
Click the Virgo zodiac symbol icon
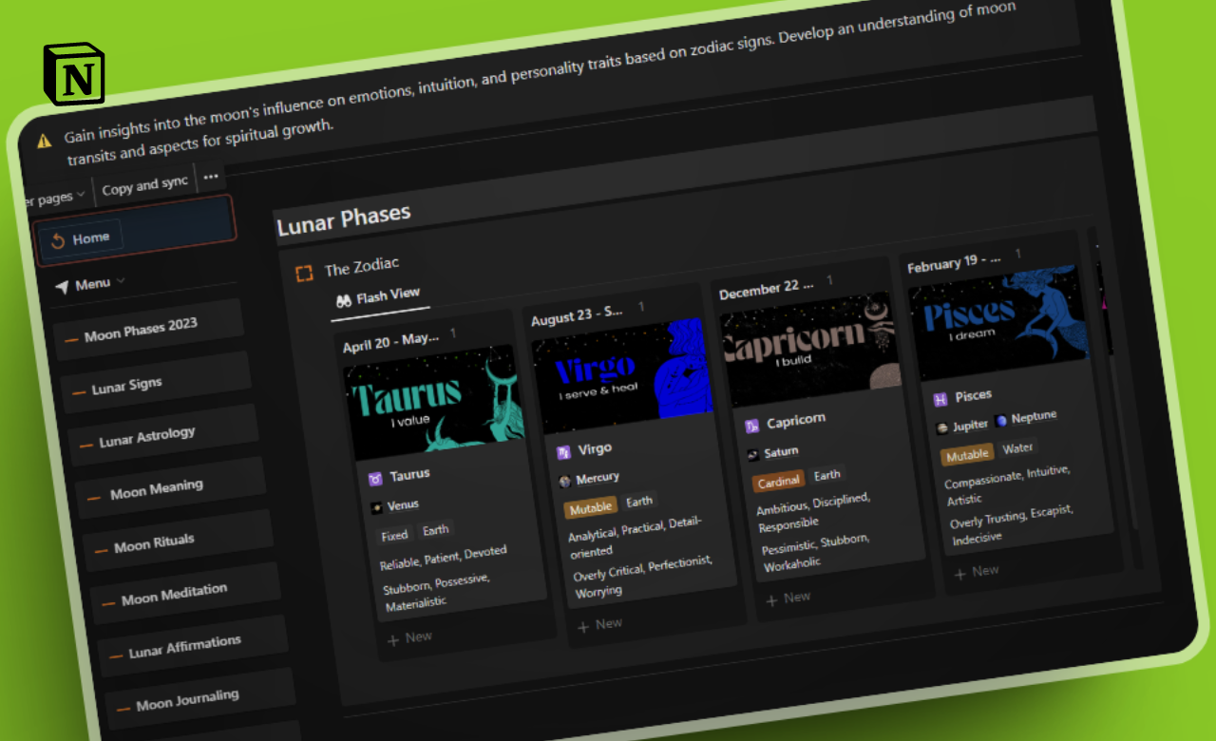pyautogui.click(x=563, y=452)
